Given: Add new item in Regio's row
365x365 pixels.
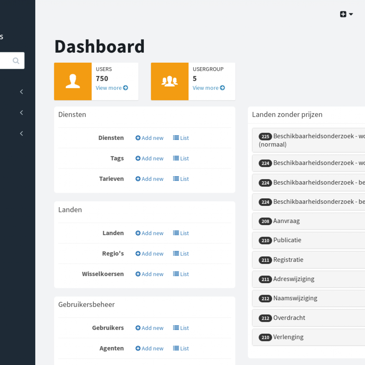Looking at the screenshot, I should [x=149, y=254].
